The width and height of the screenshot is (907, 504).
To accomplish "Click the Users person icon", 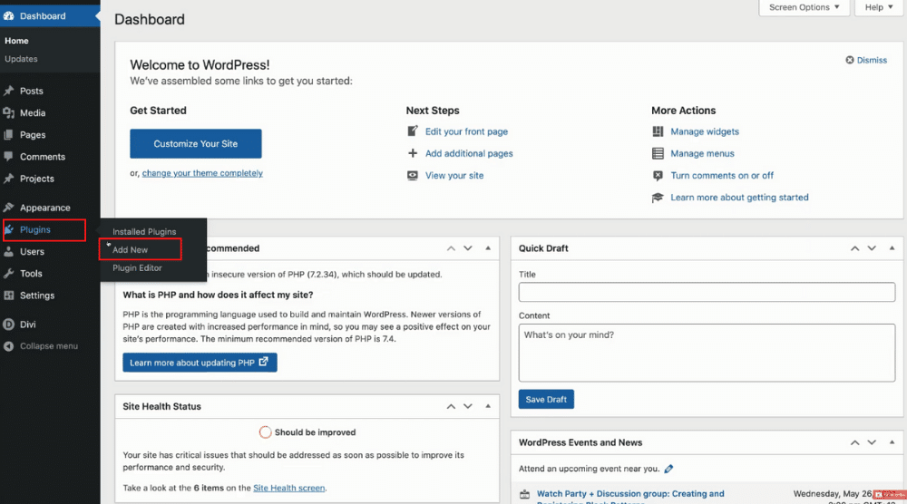I will tap(9, 251).
